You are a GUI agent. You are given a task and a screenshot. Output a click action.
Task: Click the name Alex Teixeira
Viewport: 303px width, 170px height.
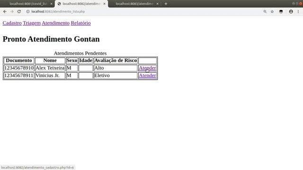[x=50, y=68]
